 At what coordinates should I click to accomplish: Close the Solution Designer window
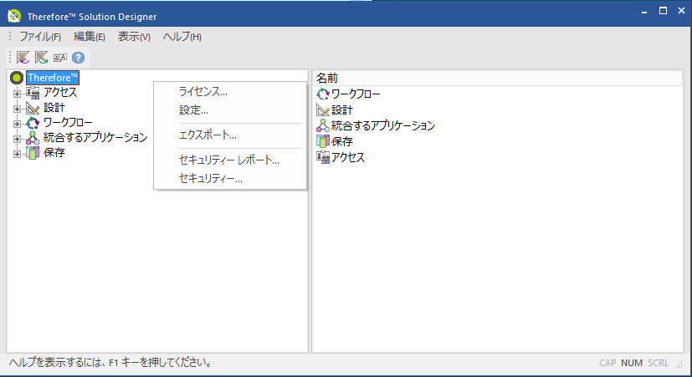pos(681,11)
